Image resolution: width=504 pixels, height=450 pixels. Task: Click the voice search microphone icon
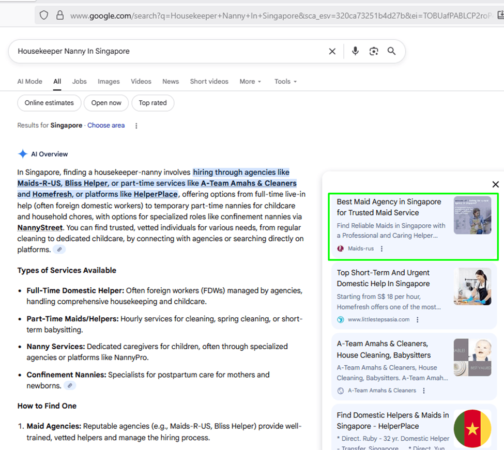(x=355, y=51)
